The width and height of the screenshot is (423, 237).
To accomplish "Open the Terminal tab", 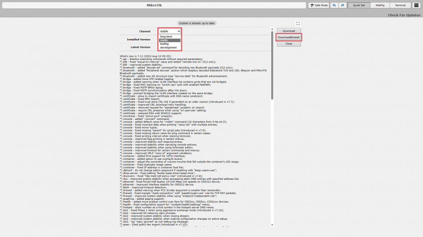I will coord(400,5).
